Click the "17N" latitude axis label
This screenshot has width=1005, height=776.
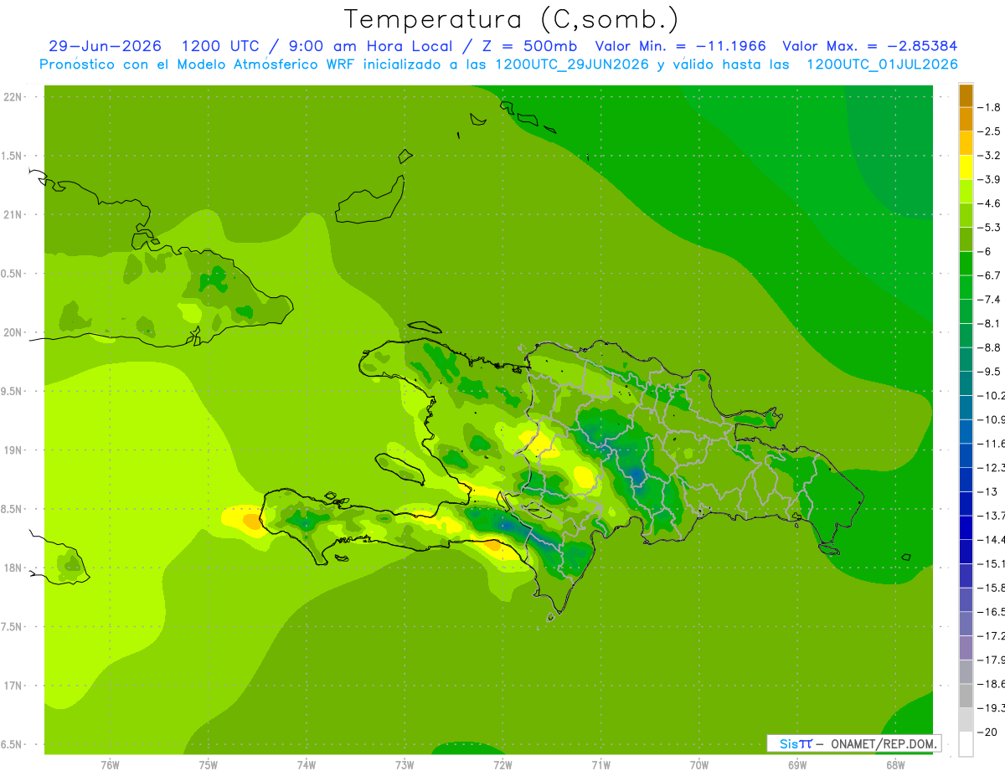tap(14, 686)
